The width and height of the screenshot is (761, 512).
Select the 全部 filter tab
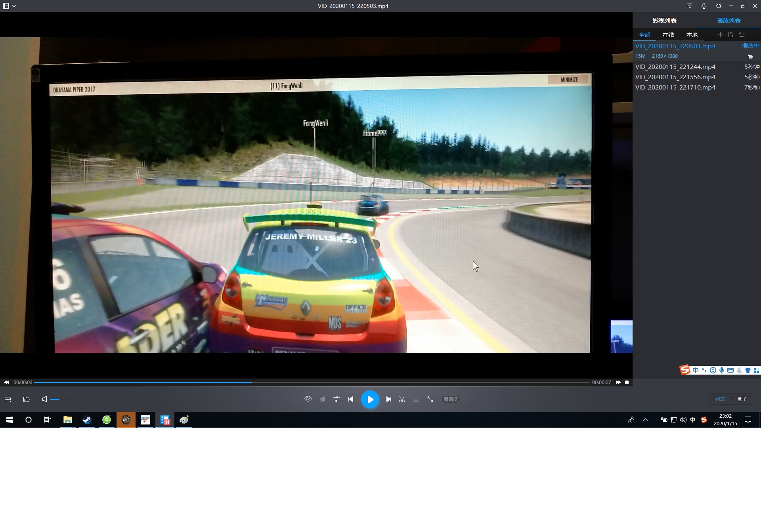(x=644, y=35)
